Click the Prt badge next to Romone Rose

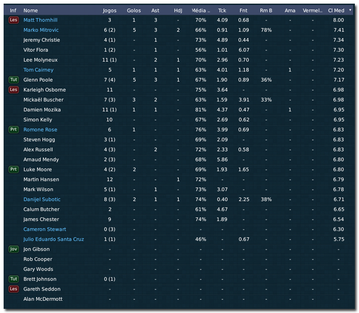13,130
